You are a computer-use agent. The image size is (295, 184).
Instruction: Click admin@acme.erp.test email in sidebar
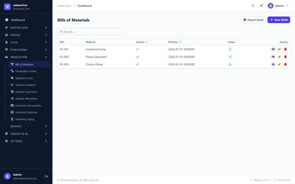[x=25, y=178]
